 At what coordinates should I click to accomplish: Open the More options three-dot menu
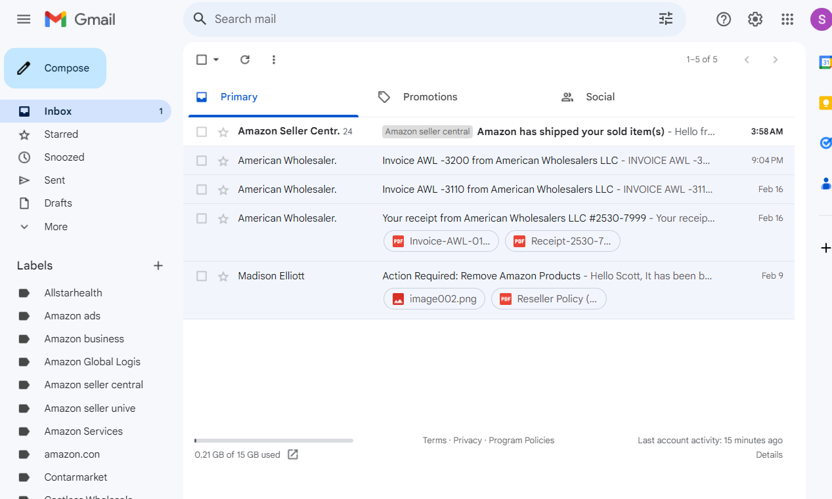click(274, 60)
